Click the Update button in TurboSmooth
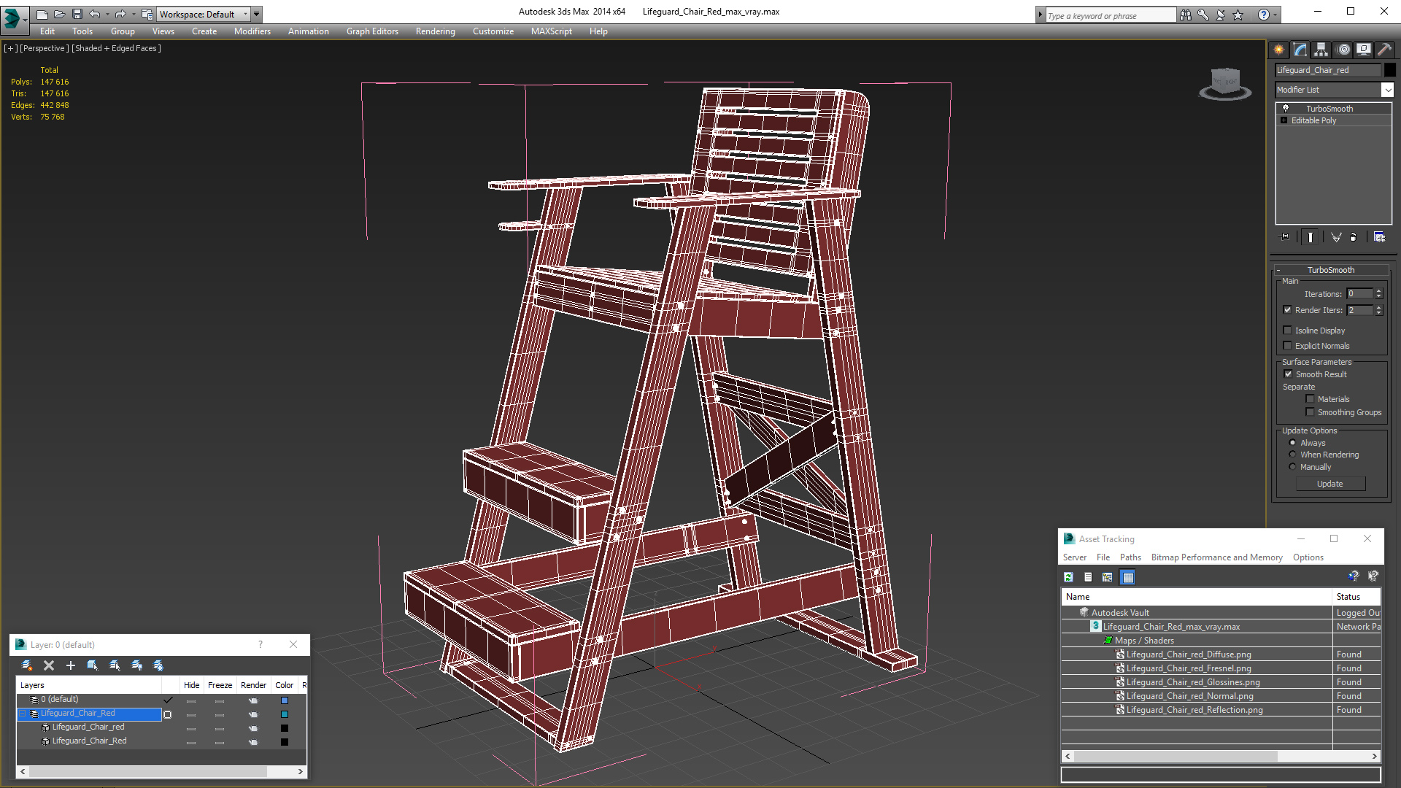Screen dimensions: 1401x788 pos(1330,484)
